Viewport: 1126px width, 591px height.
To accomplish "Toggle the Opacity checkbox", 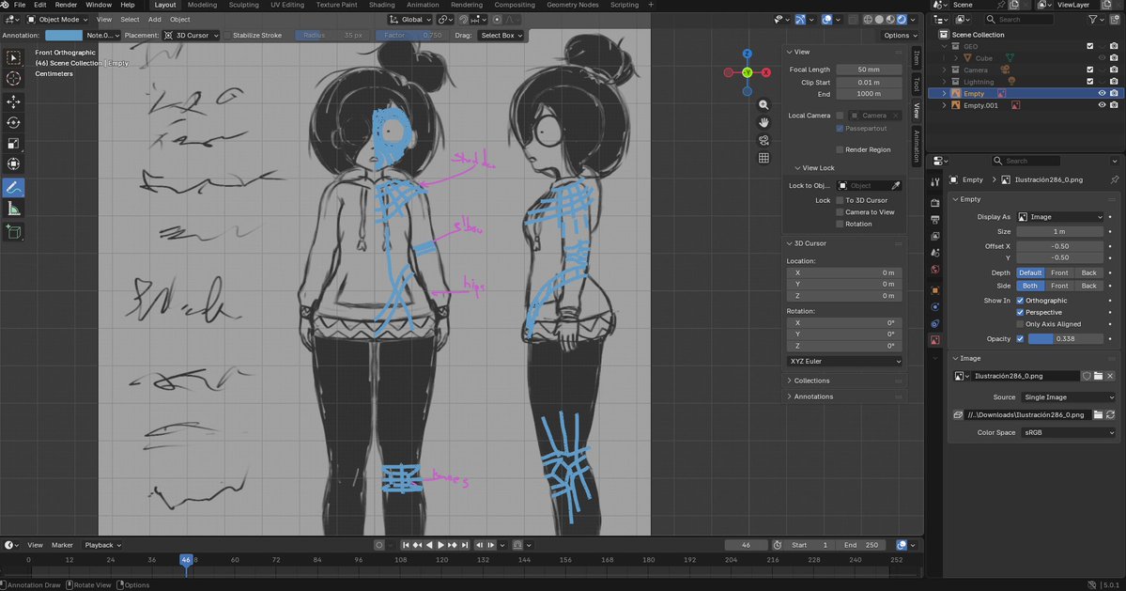I will click(1020, 338).
